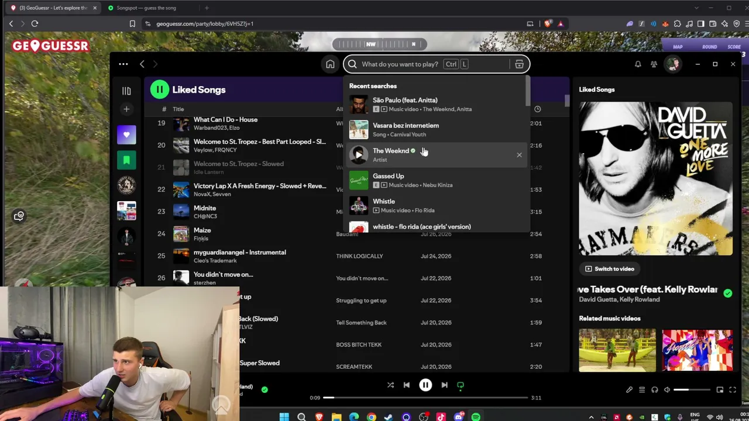Show hidden system tray icons
Screen dimensions: 749x421
point(591,417)
